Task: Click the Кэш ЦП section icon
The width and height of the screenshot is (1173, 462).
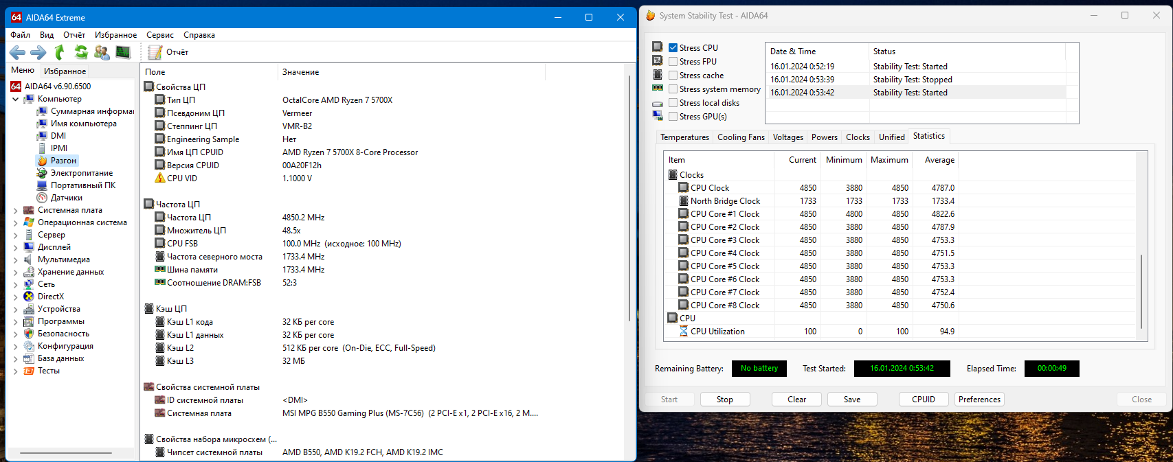Action: pos(148,308)
